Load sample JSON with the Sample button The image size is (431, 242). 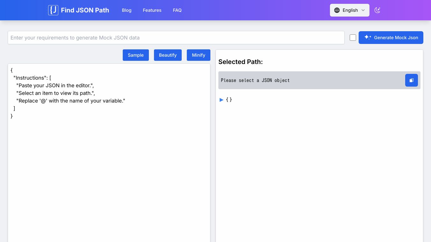coord(136,55)
